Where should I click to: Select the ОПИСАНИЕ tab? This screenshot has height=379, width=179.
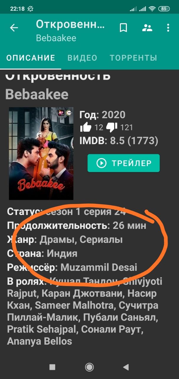click(x=31, y=57)
